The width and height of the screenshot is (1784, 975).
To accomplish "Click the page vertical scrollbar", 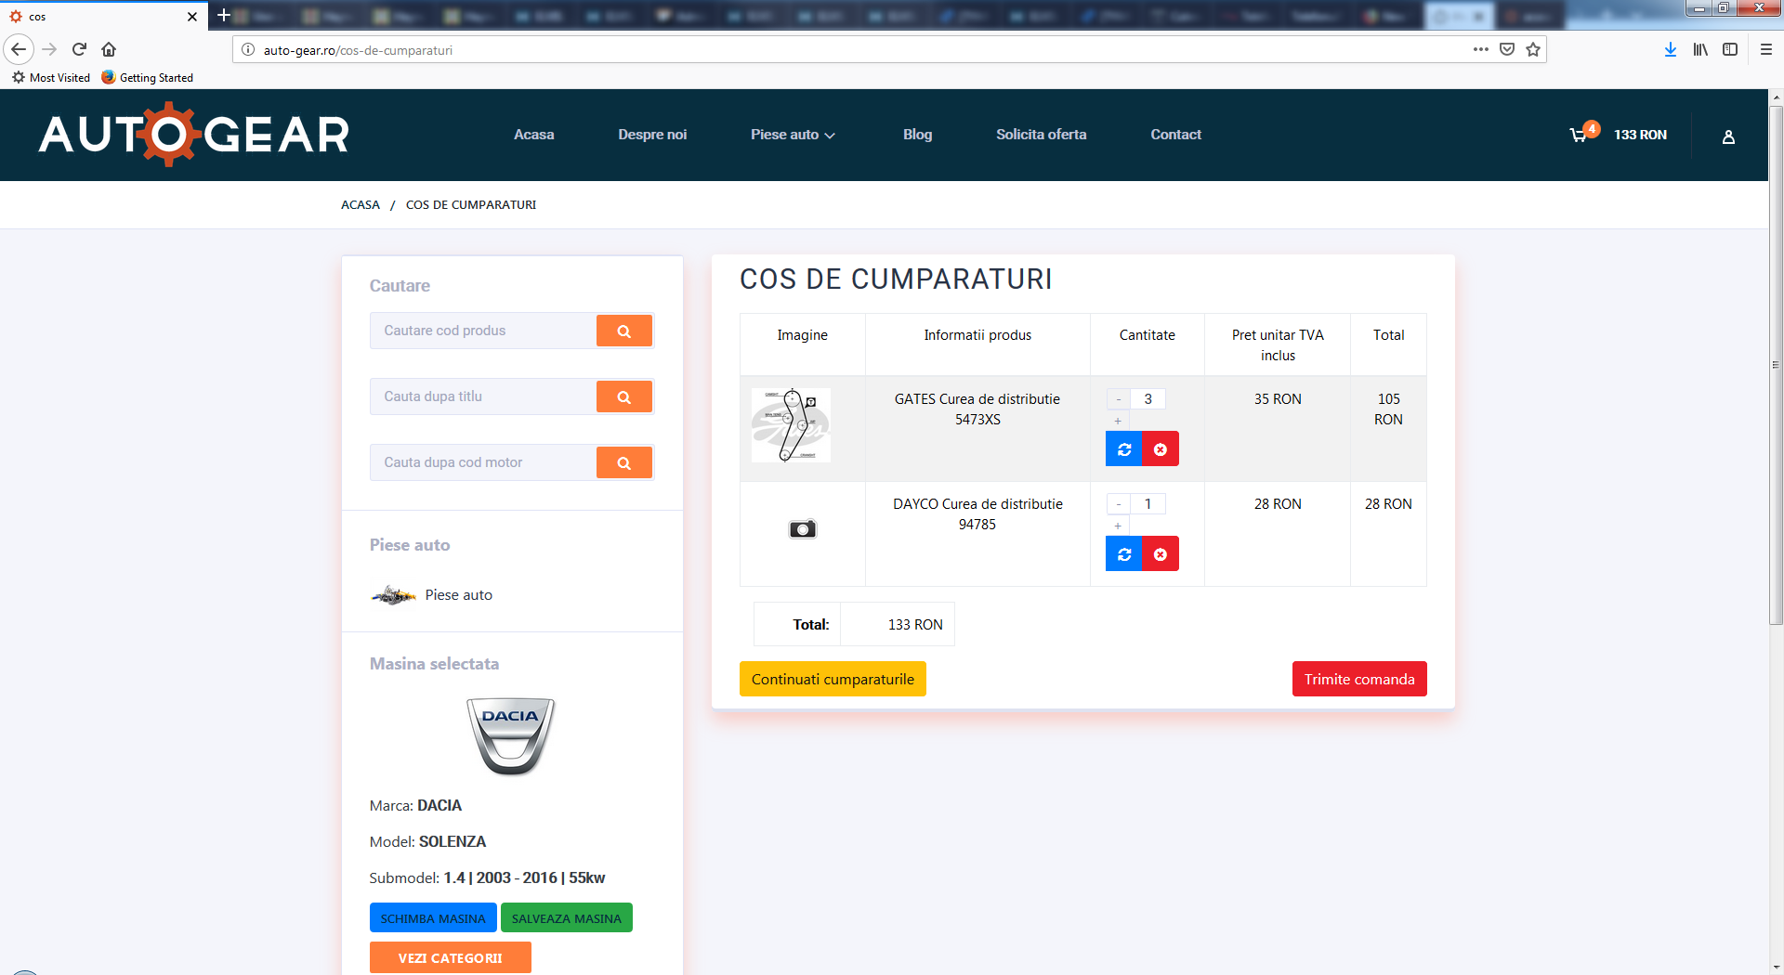I will [1776, 365].
